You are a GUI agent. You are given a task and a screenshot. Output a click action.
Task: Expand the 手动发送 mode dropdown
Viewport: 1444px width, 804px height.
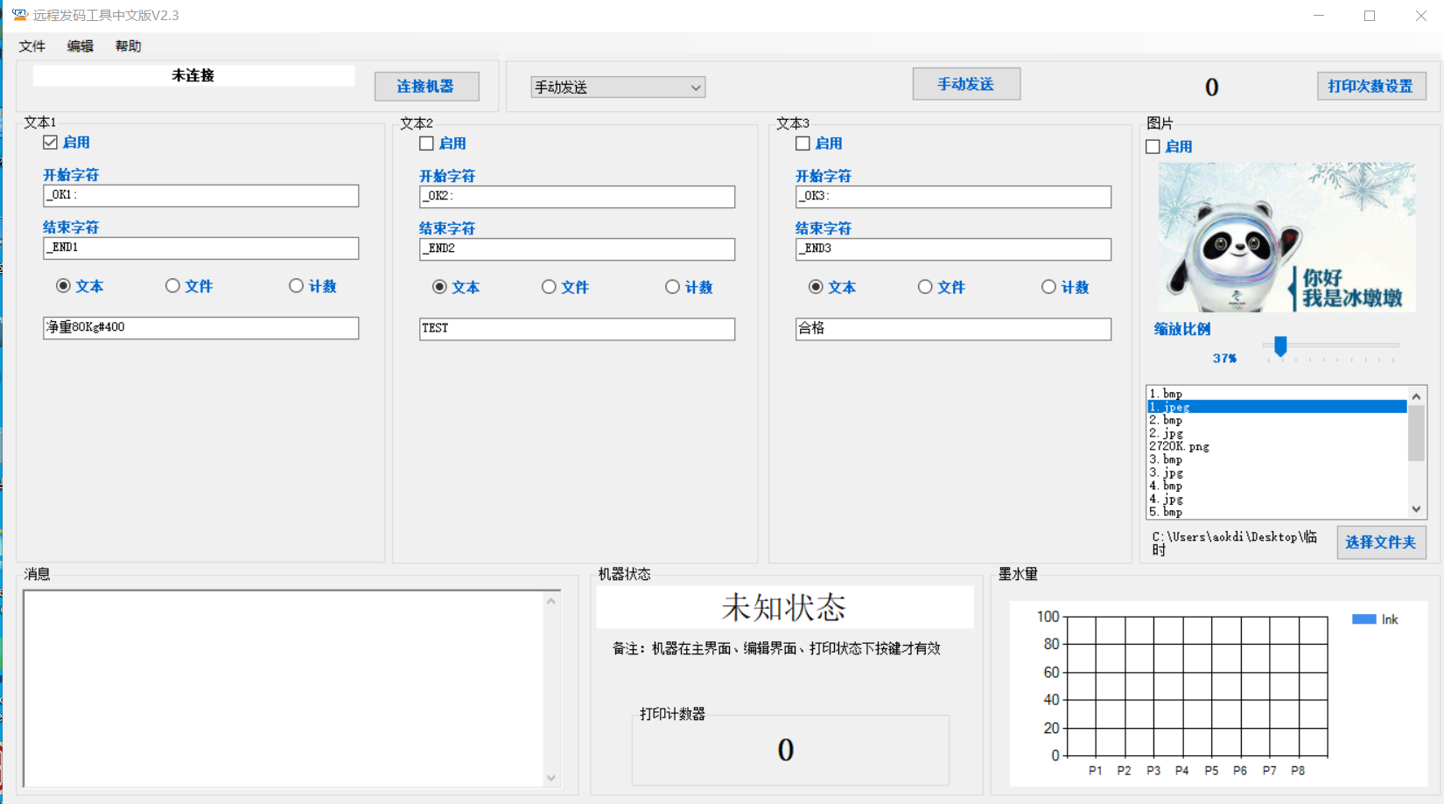pyautogui.click(x=618, y=87)
